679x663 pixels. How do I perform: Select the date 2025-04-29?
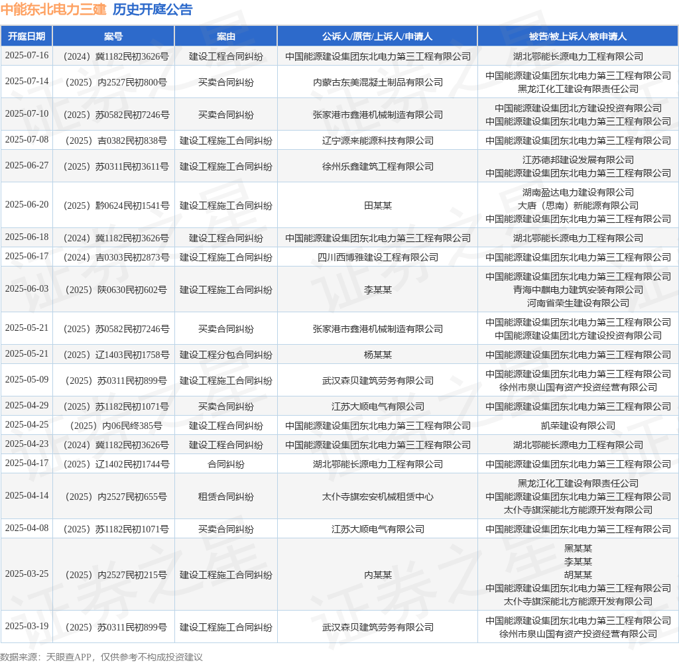pyautogui.click(x=27, y=406)
